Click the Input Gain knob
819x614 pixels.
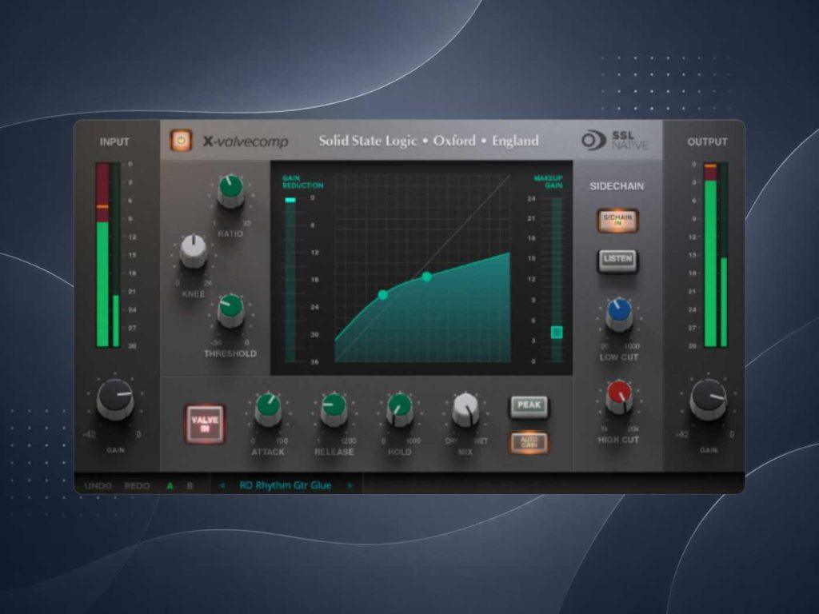pos(115,400)
